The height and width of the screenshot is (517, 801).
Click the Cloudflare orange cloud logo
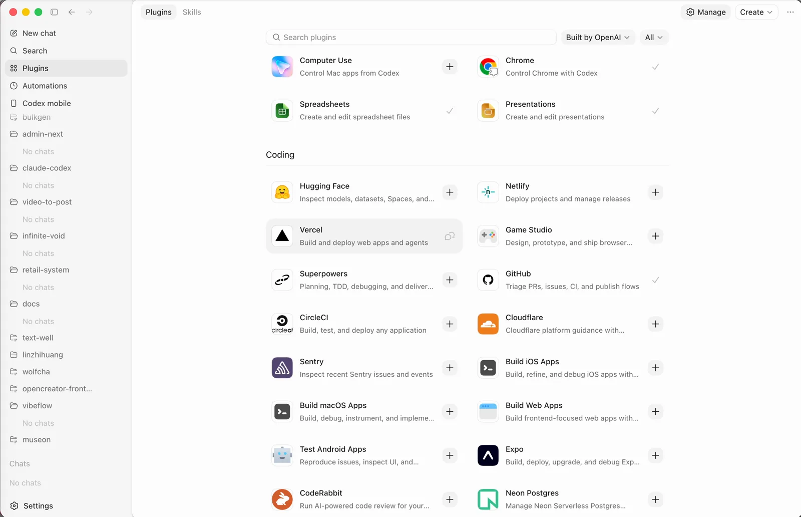(x=488, y=324)
